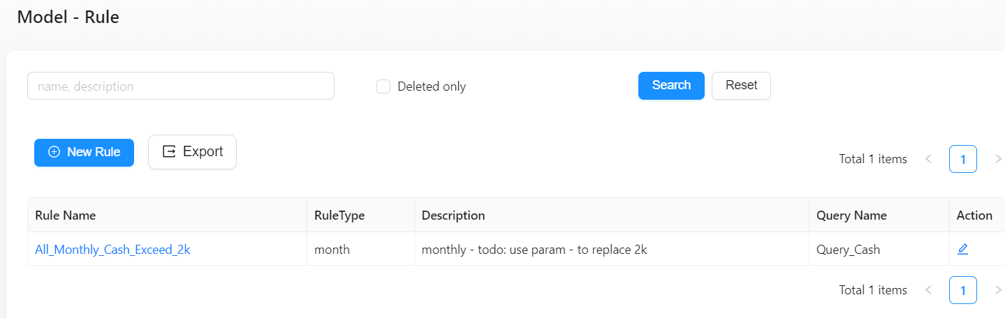Click the Description column header
Image resolution: width=1005 pixels, height=318 pixels.
point(453,215)
